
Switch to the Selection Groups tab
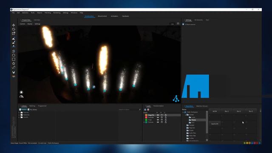tap(202, 106)
